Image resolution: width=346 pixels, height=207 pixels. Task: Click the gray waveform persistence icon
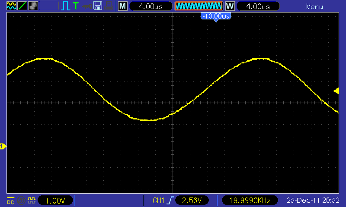click(33, 6)
